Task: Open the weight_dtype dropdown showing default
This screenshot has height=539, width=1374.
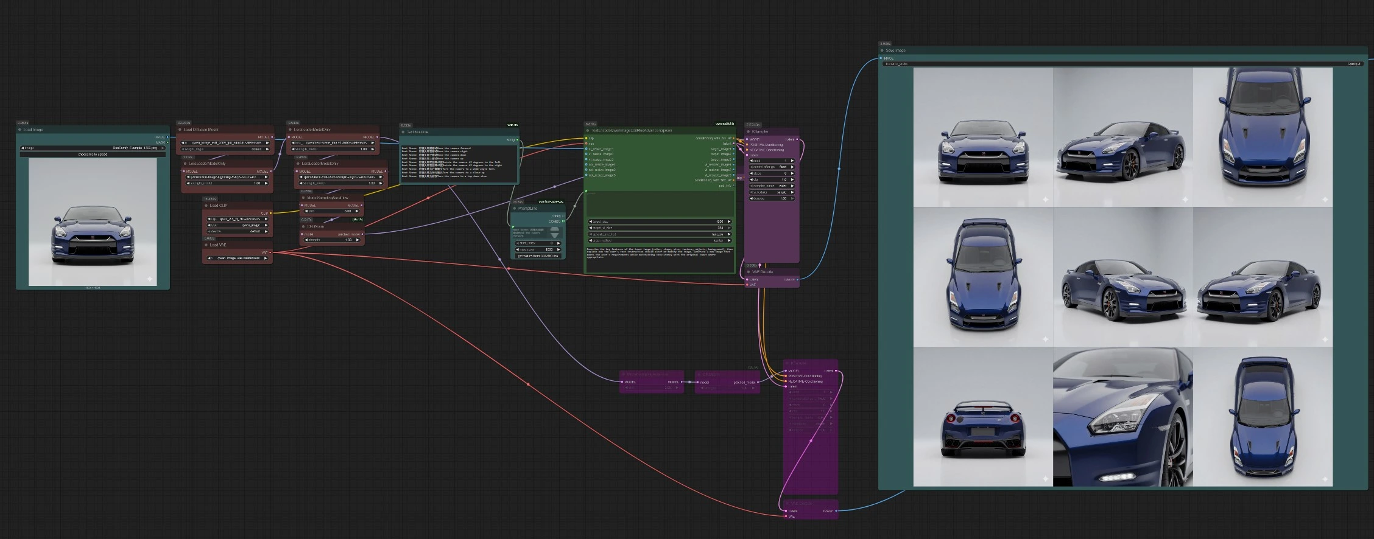Action: pyautogui.click(x=227, y=149)
